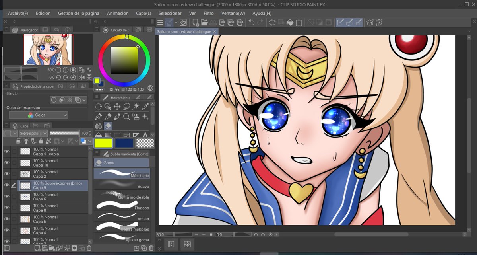This screenshot has height=255, width=477.
Task: Select the Lasso selection tool
Action: tap(127, 107)
